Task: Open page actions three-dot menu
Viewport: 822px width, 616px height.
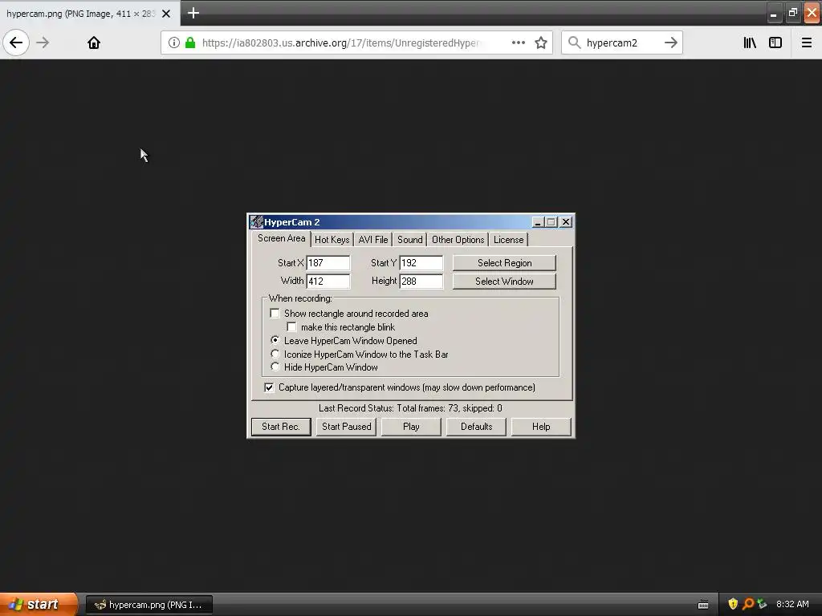Action: [x=519, y=43]
